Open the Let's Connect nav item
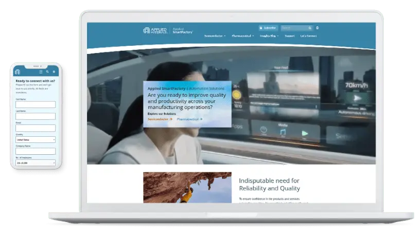 (x=308, y=36)
